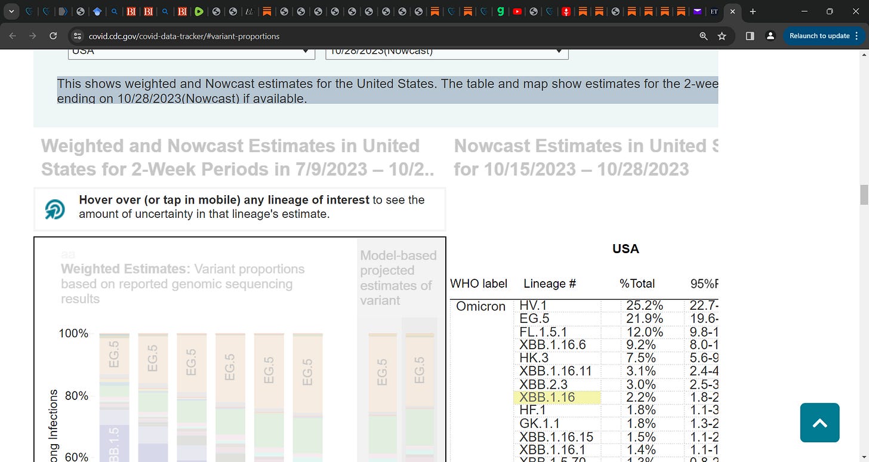Click the 80% axis label on chart
The image size is (869, 462).
76,396
